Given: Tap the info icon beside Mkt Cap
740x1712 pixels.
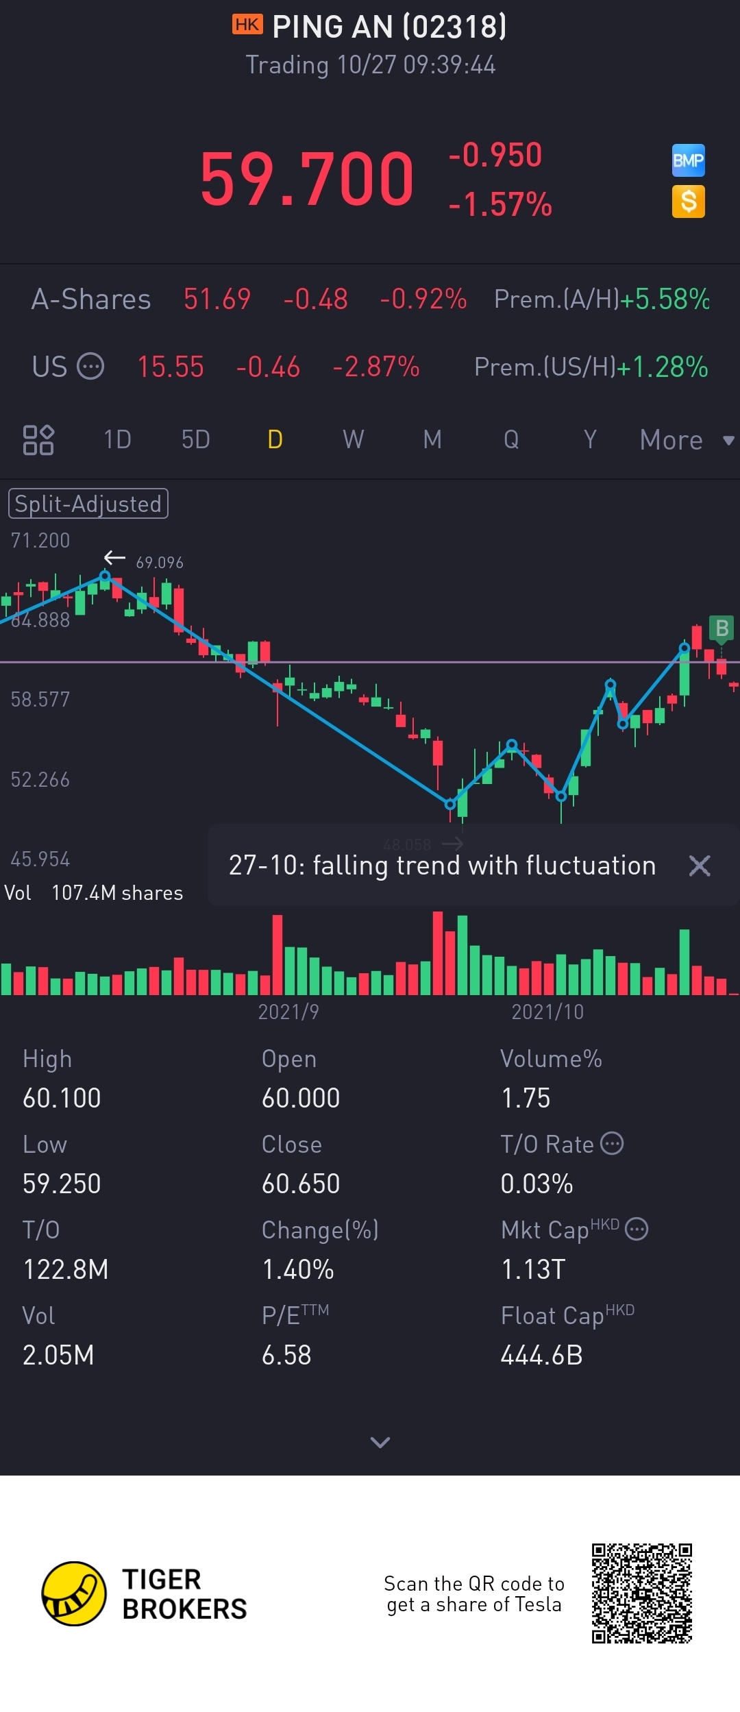Looking at the screenshot, I should click(x=637, y=1229).
